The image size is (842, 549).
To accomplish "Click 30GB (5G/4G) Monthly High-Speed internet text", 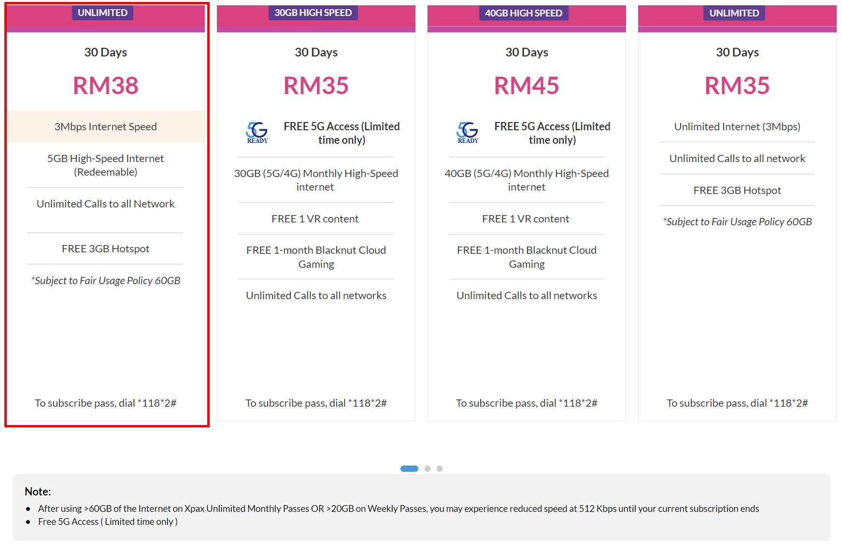I will [x=316, y=180].
